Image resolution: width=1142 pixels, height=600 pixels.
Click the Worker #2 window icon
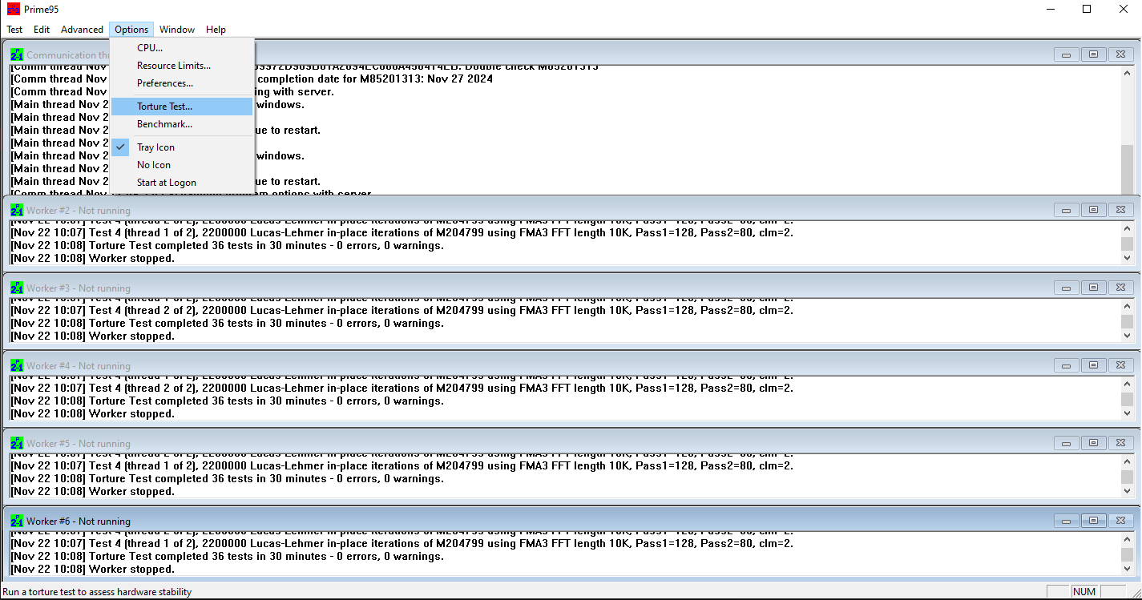(x=17, y=210)
